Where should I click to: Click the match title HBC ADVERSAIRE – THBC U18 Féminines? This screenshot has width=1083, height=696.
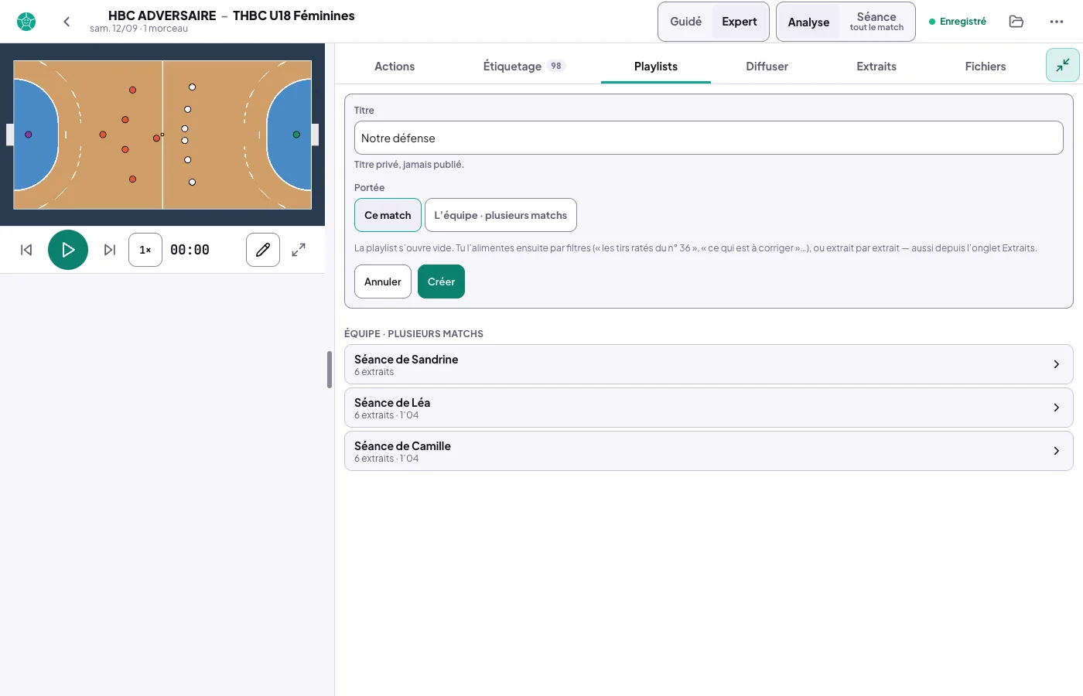(231, 15)
